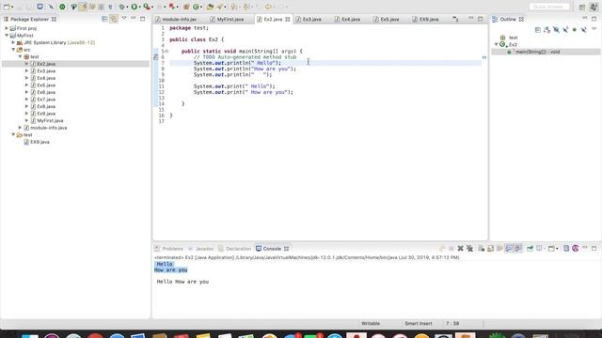This screenshot has width=602, height=338.
Task: Click the New Java Package toolbar icon
Action: (186, 7)
